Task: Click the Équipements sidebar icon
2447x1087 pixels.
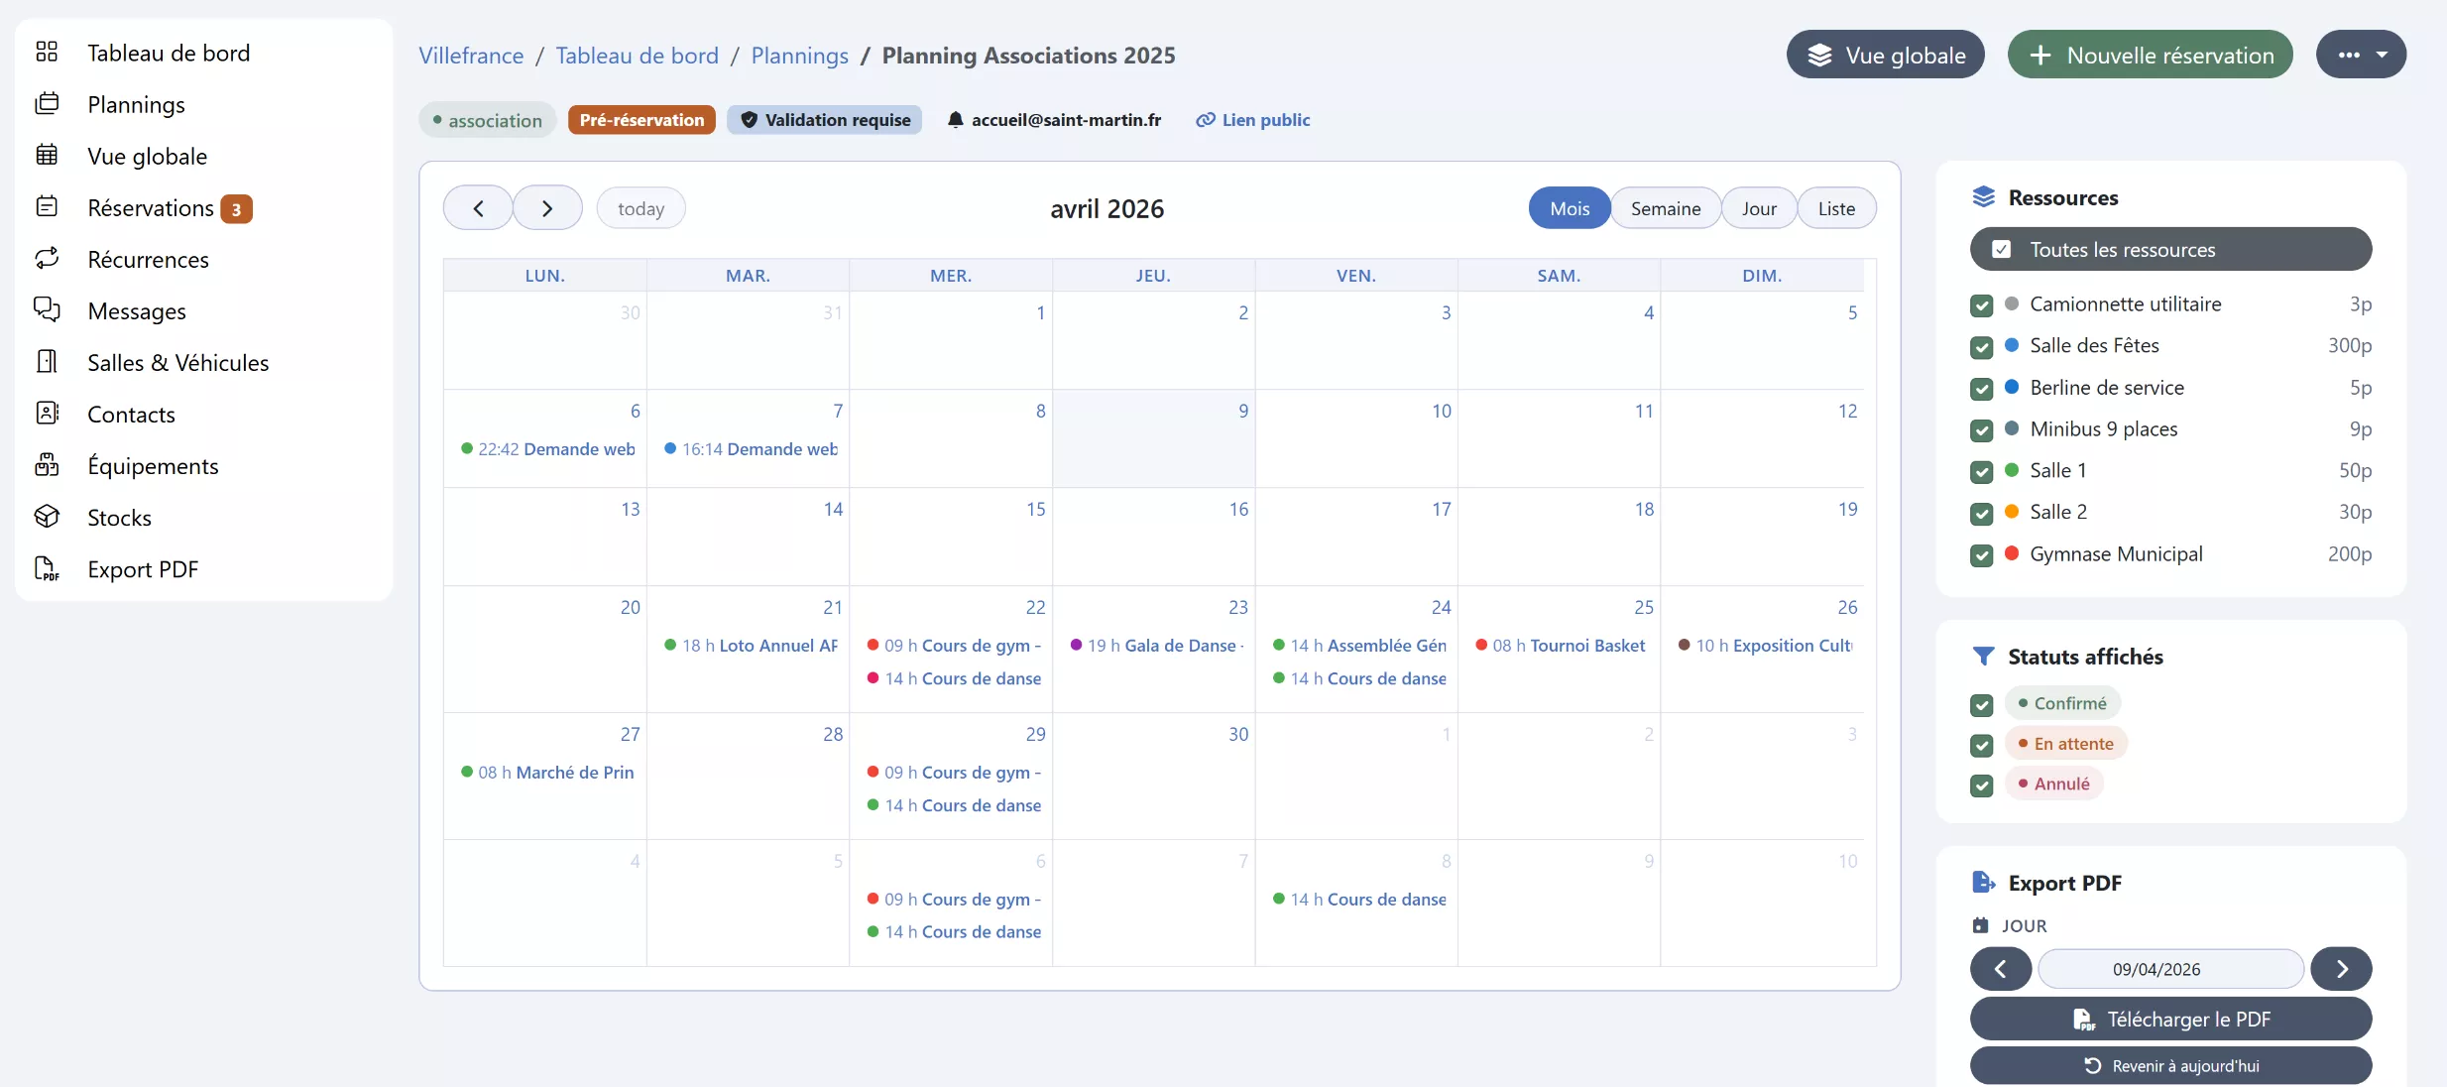Action: click(47, 465)
